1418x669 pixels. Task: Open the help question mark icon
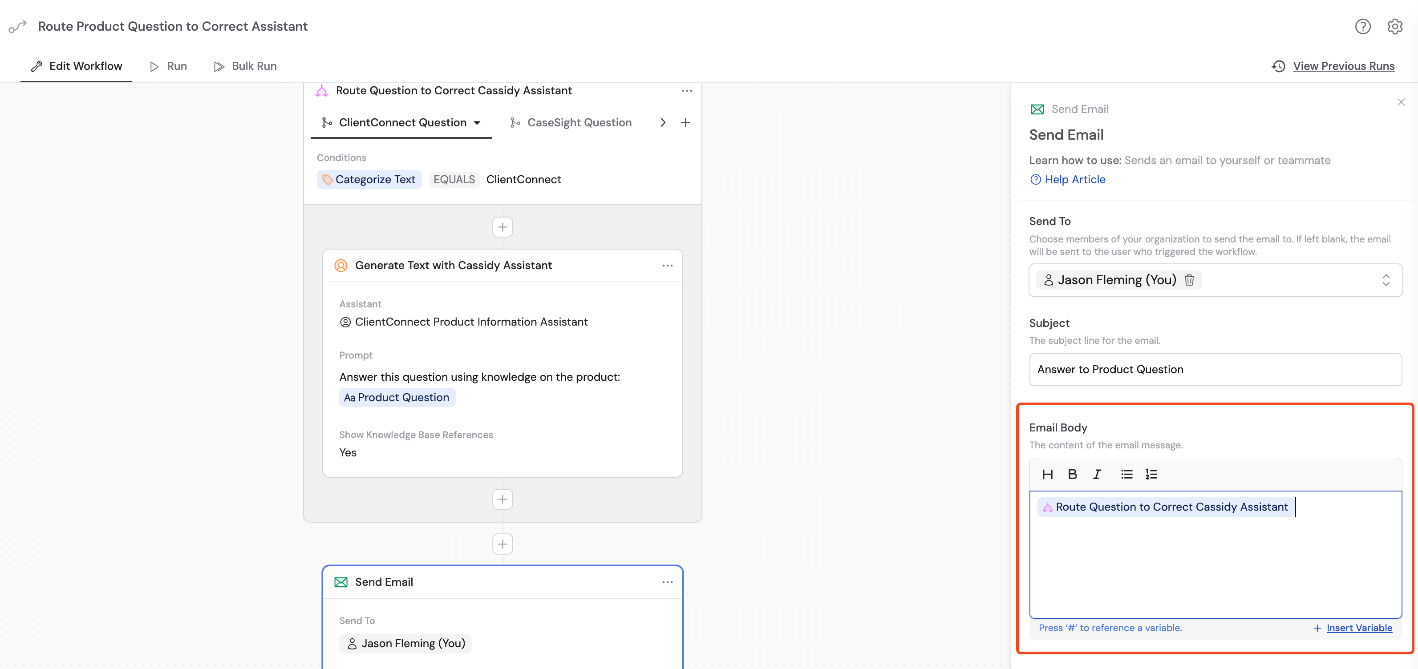point(1362,26)
